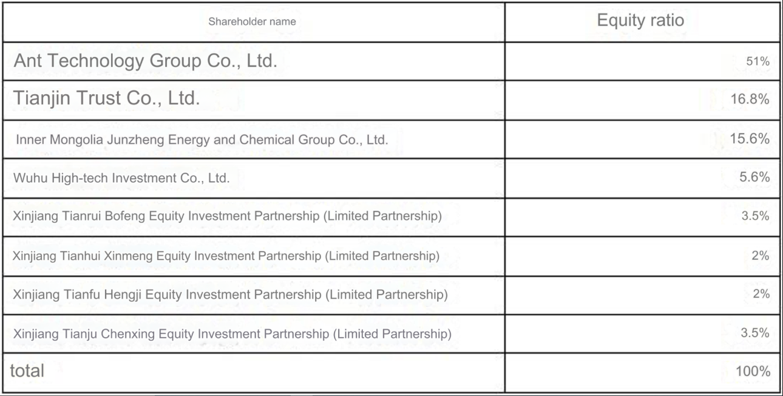Click the 5.6% equity ratio value
This screenshot has width=783, height=396.
click(754, 177)
